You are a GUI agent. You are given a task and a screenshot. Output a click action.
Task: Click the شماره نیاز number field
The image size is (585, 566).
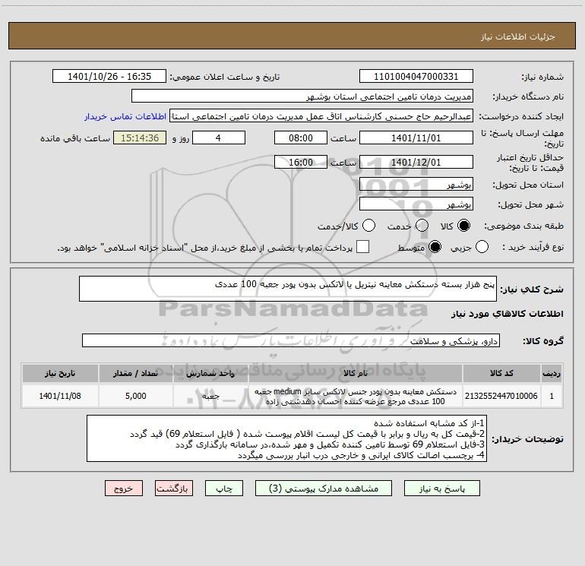pos(416,77)
